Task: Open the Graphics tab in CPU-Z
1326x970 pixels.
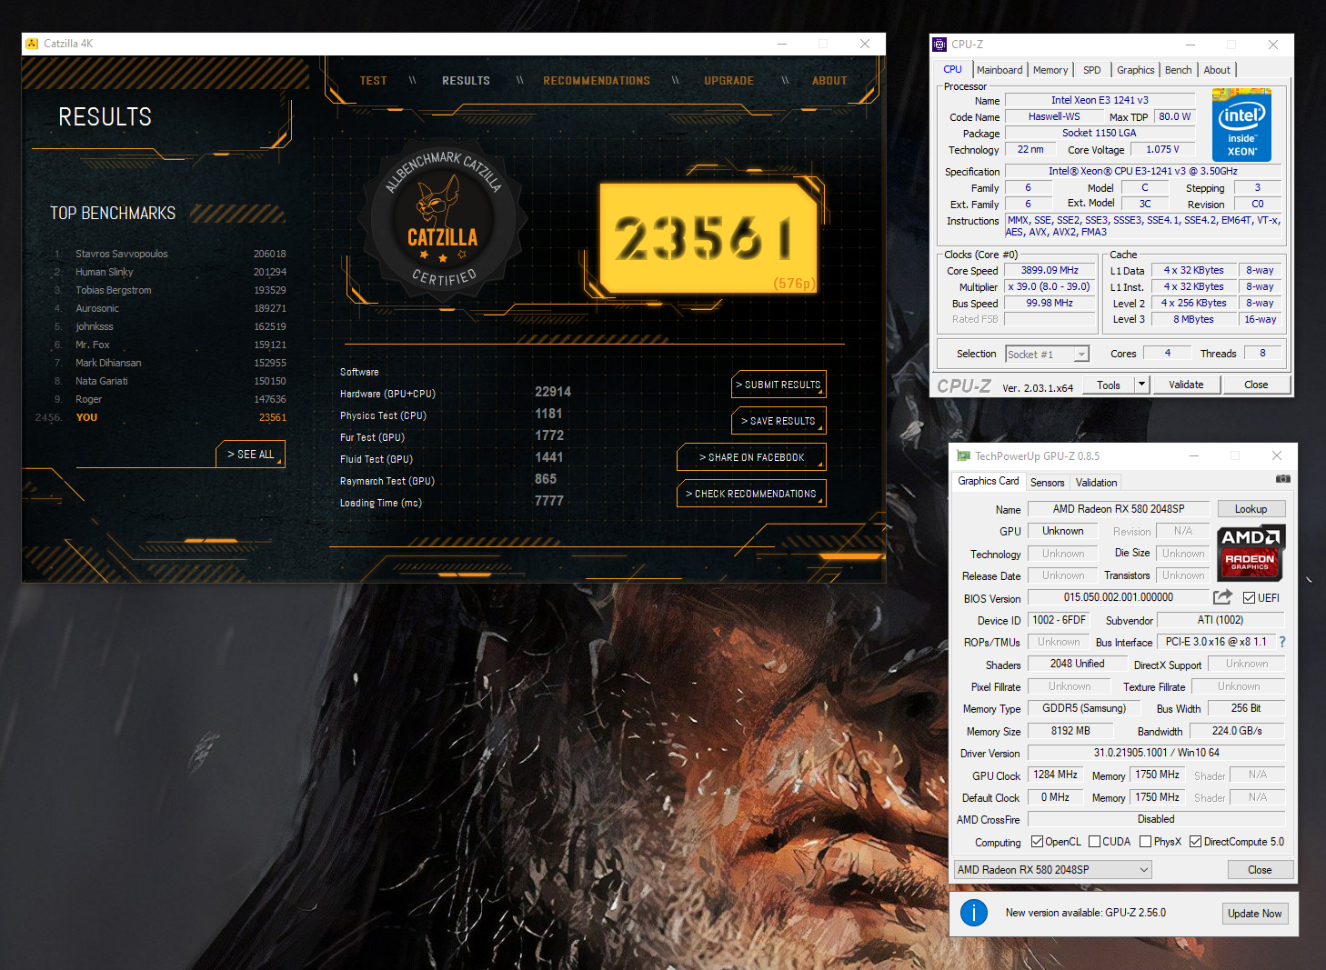Action: pyautogui.click(x=1136, y=70)
